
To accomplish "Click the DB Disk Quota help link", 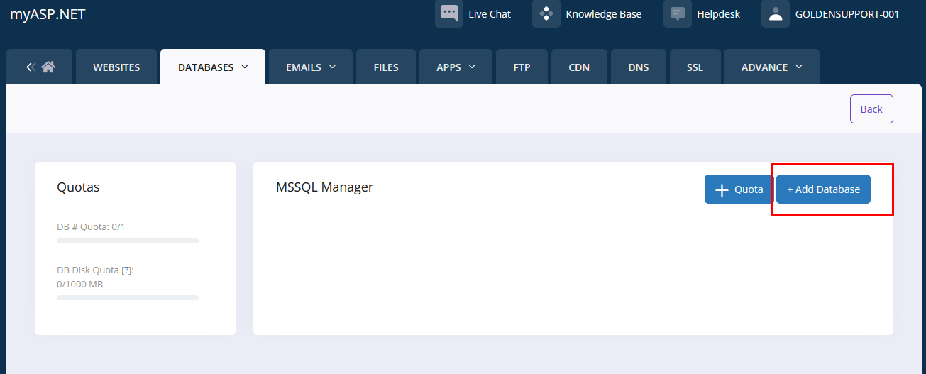I will coord(127,270).
